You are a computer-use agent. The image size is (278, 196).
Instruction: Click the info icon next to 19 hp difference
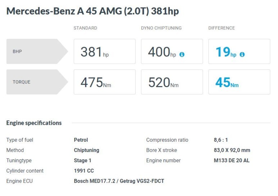(242, 55)
